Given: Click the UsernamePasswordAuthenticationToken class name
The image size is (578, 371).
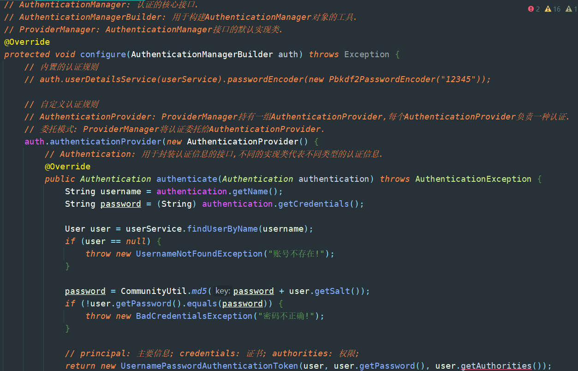Looking at the screenshot, I should [209, 366].
